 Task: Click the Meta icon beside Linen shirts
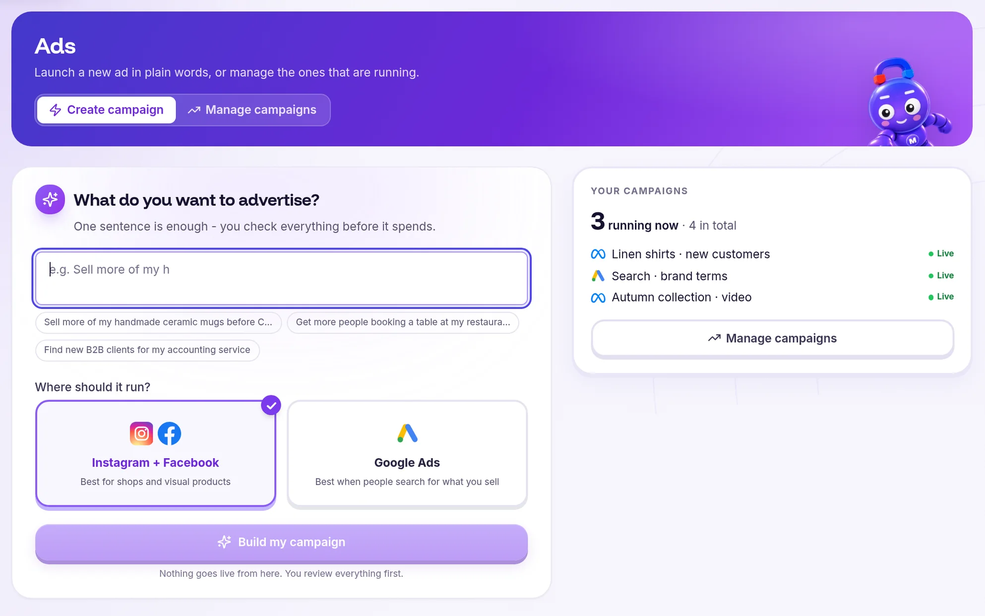[x=598, y=254]
